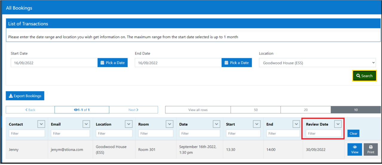View Jenny's booking details
Screen dimensions: 382x165
(x=355, y=149)
